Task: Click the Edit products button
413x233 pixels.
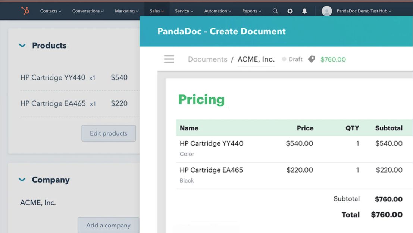Action: 109,133
